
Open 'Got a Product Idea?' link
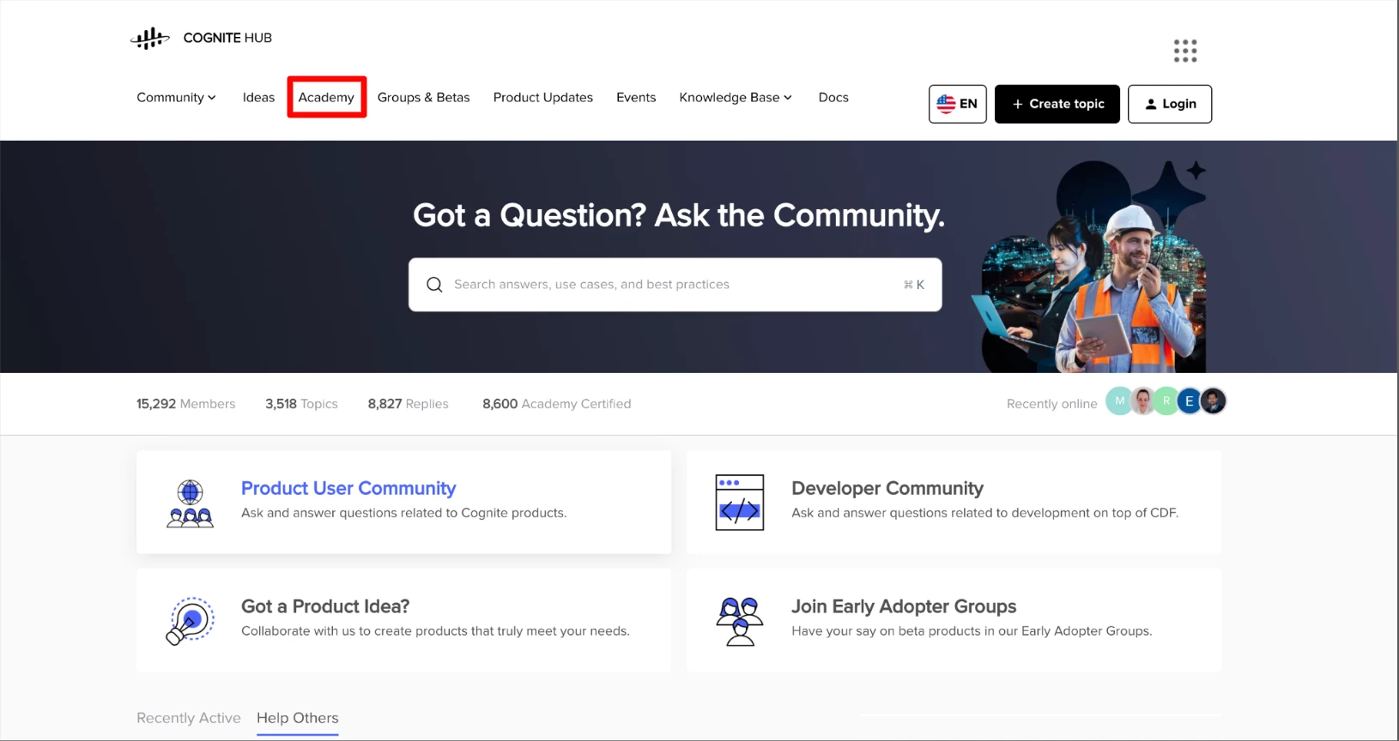325,606
